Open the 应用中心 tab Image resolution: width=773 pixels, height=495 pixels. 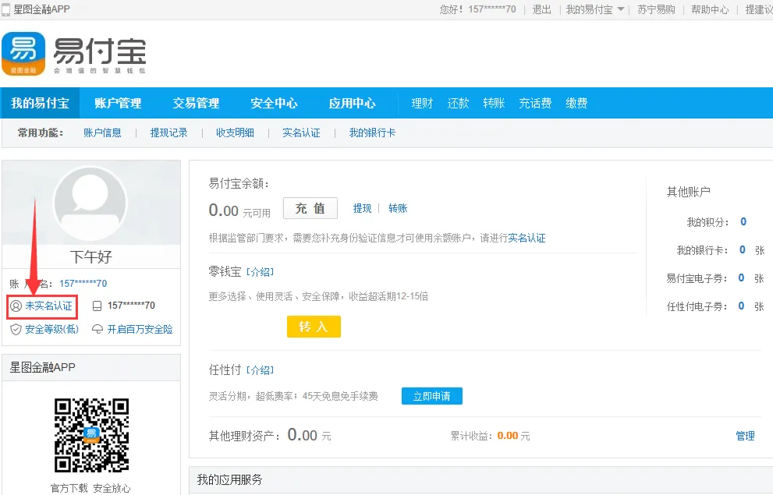click(x=352, y=103)
